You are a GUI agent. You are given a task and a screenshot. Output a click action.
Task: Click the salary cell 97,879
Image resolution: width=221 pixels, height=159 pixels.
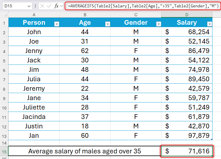(x=187, y=136)
